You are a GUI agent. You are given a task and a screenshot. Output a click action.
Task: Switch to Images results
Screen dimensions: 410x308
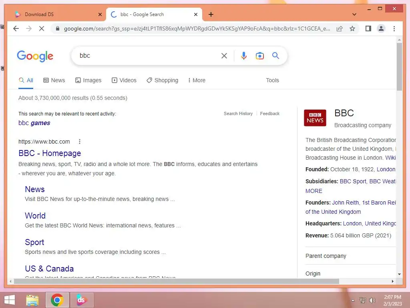(88, 80)
